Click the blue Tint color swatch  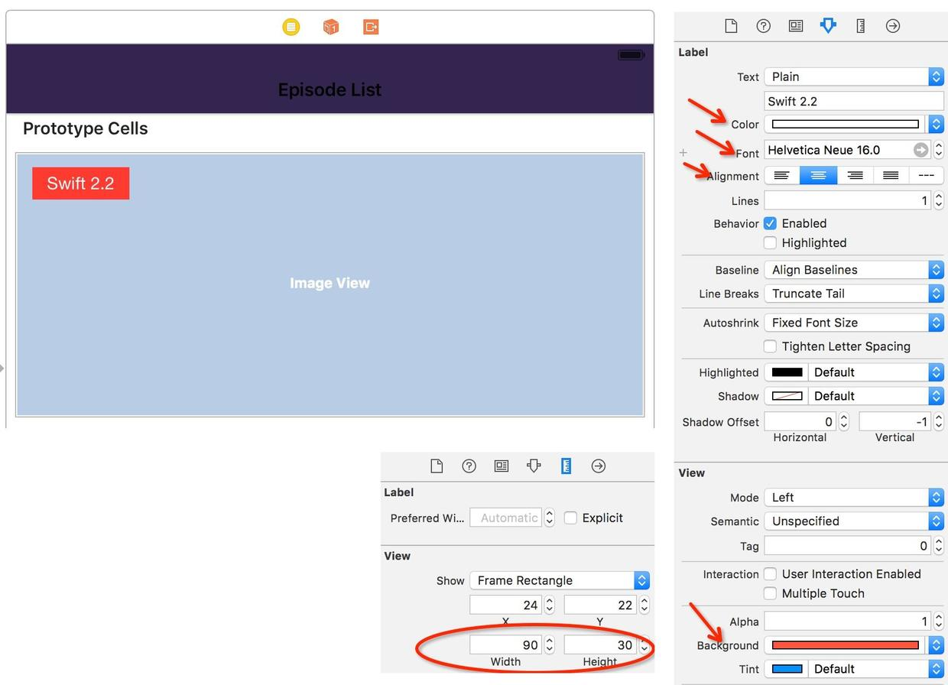787,669
